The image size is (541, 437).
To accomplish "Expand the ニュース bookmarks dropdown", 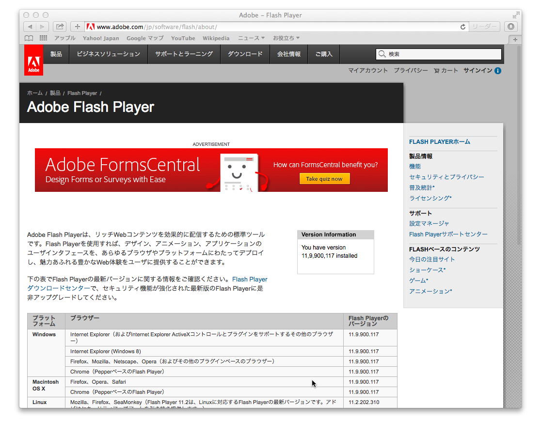I will click(x=251, y=38).
